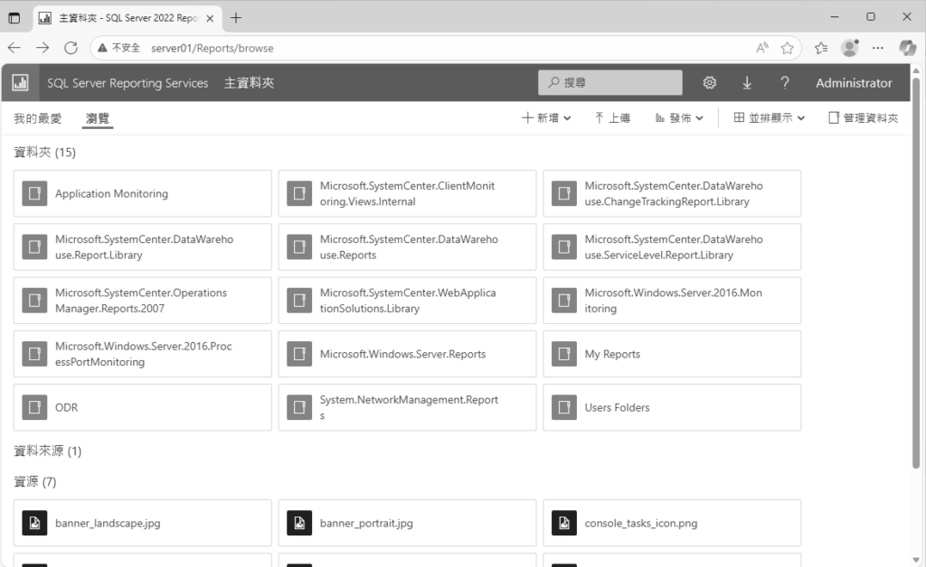Expand the 新增 dropdown
The width and height of the screenshot is (926, 567).
546,118
